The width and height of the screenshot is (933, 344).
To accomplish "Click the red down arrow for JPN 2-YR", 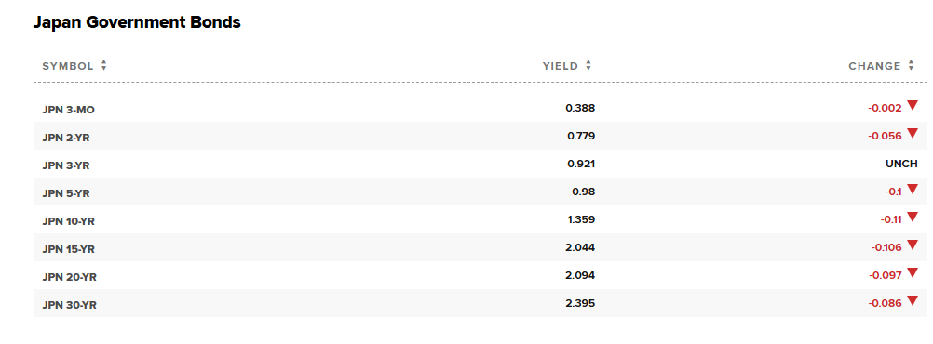I will [x=913, y=134].
